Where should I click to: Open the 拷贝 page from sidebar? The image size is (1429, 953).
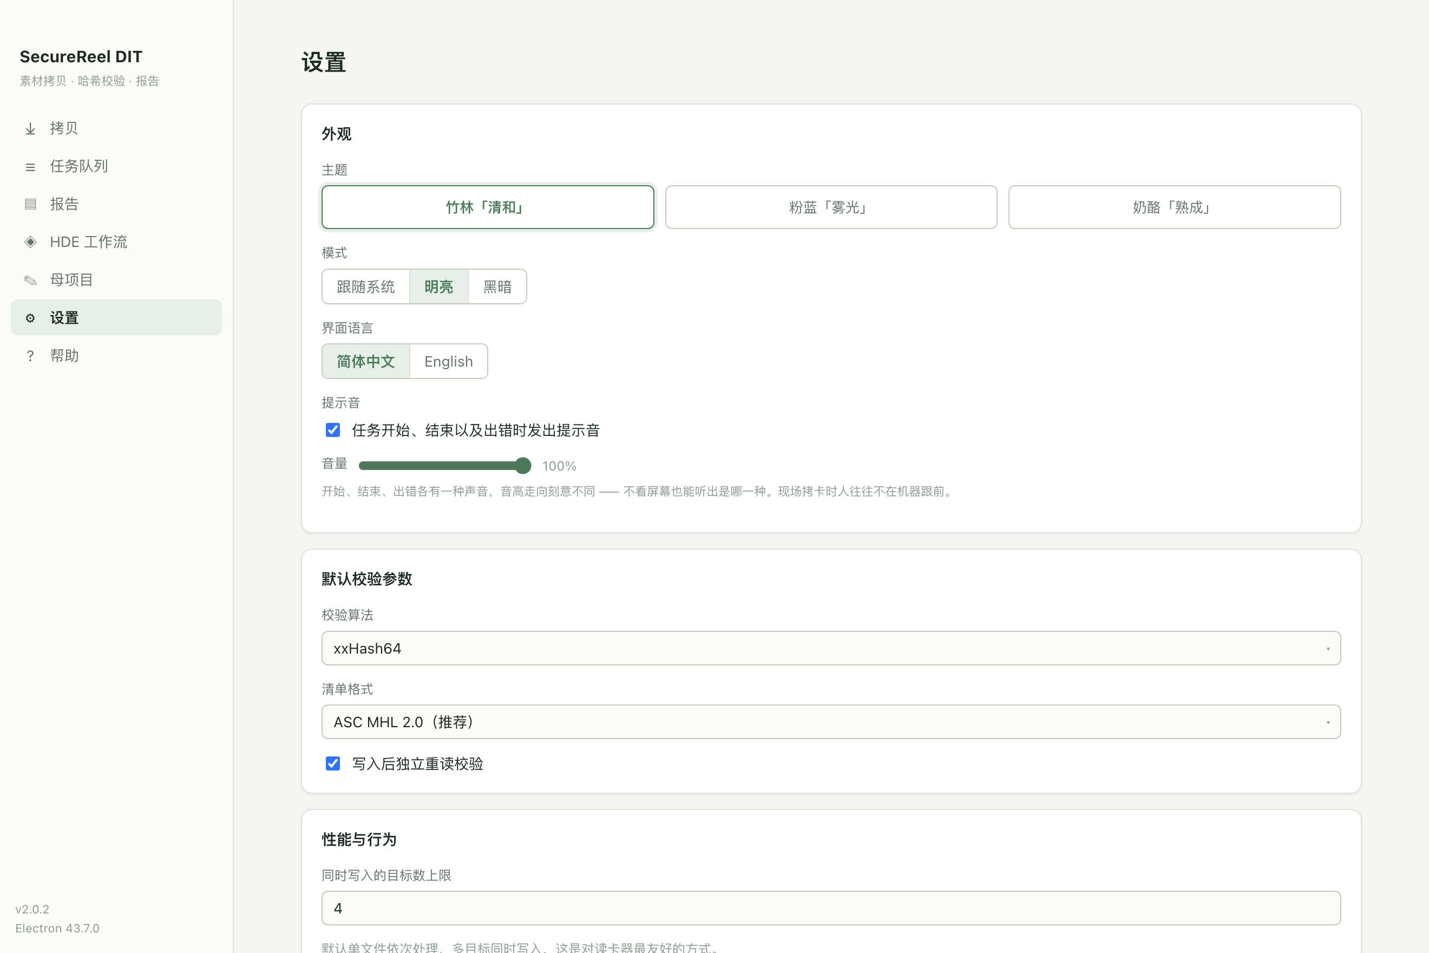coord(116,128)
